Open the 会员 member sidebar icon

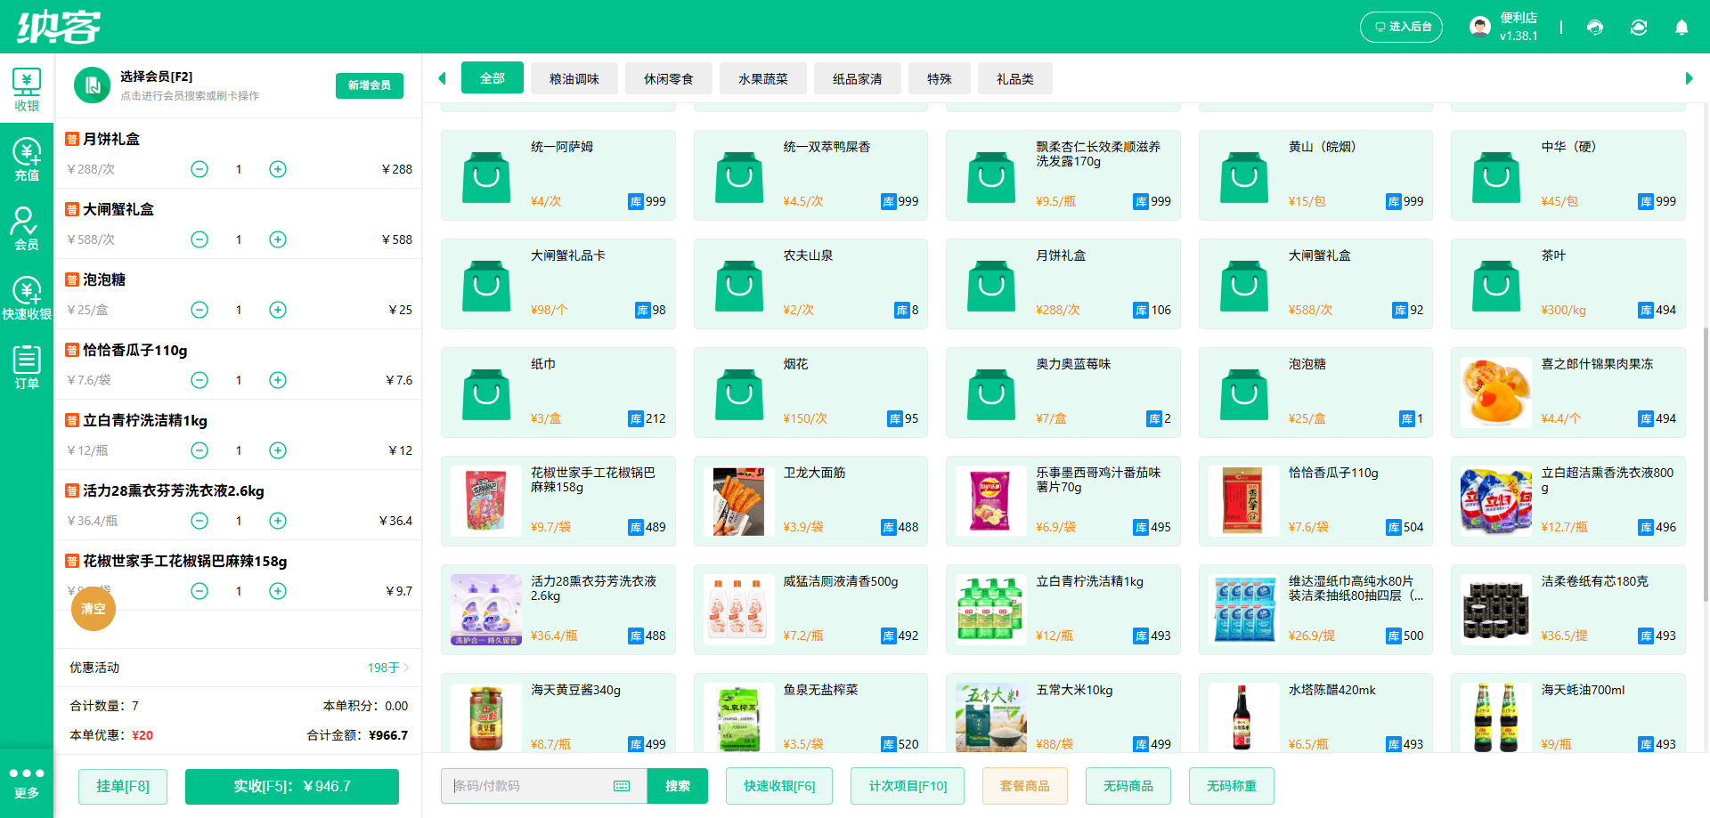27,229
